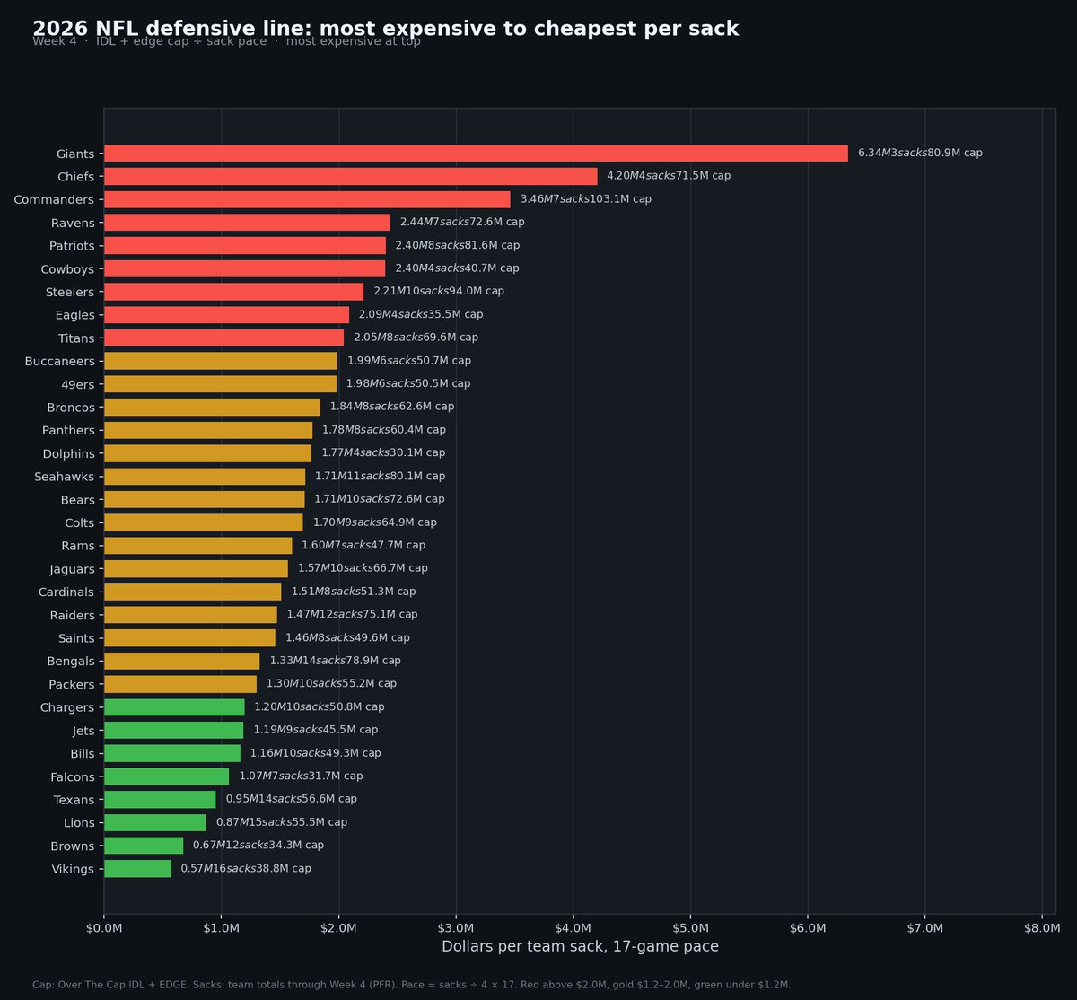The height and width of the screenshot is (1000, 1077).
Task: Click the Commanders annotation '103.1M cap'
Action: 620,199
